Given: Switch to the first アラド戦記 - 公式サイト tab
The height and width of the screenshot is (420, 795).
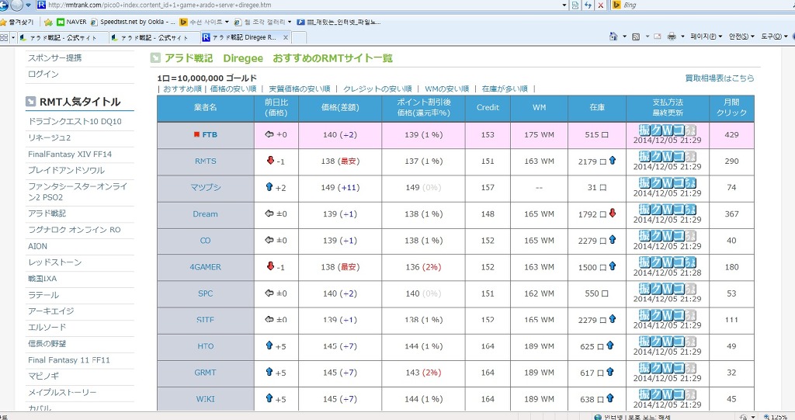Looking at the screenshot, I should (63, 37).
